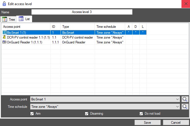Click the L column header
Image resolution: width=190 pixels, height=126 pixels.
click(143, 27)
